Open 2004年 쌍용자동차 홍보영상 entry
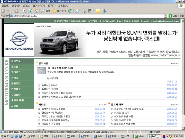The image size is (185, 139). [56, 120]
